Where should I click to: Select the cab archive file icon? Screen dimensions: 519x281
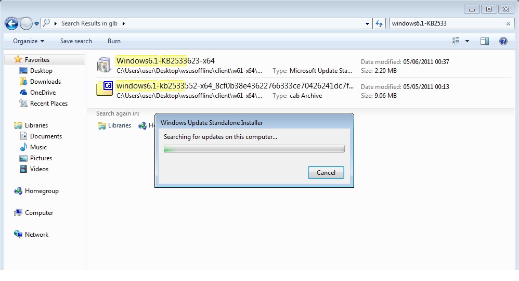pyautogui.click(x=104, y=90)
